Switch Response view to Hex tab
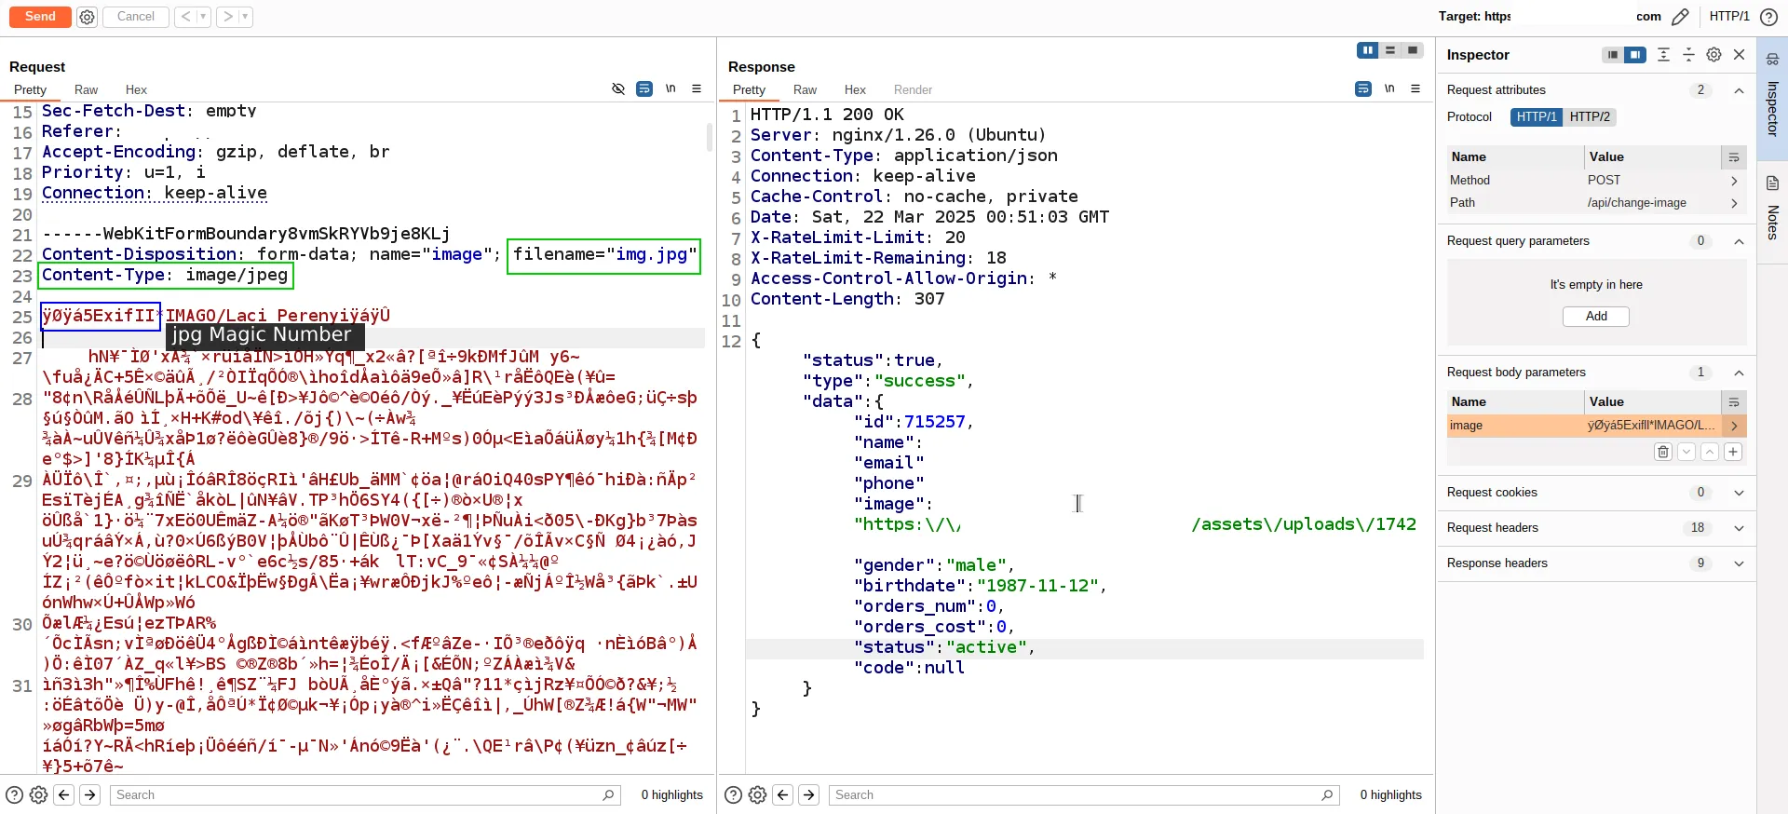 click(x=854, y=90)
